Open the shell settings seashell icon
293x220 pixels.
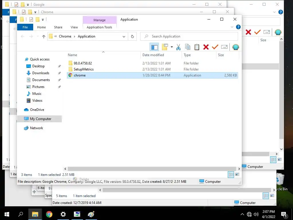(x=236, y=47)
